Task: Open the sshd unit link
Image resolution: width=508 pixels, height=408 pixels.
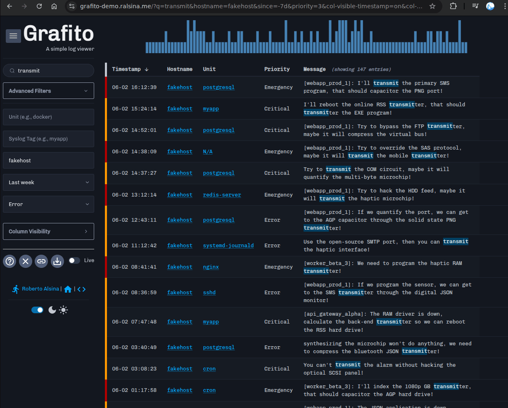Action: 209,293
